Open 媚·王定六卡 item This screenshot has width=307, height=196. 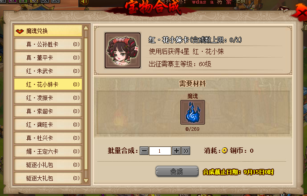click(x=48, y=151)
